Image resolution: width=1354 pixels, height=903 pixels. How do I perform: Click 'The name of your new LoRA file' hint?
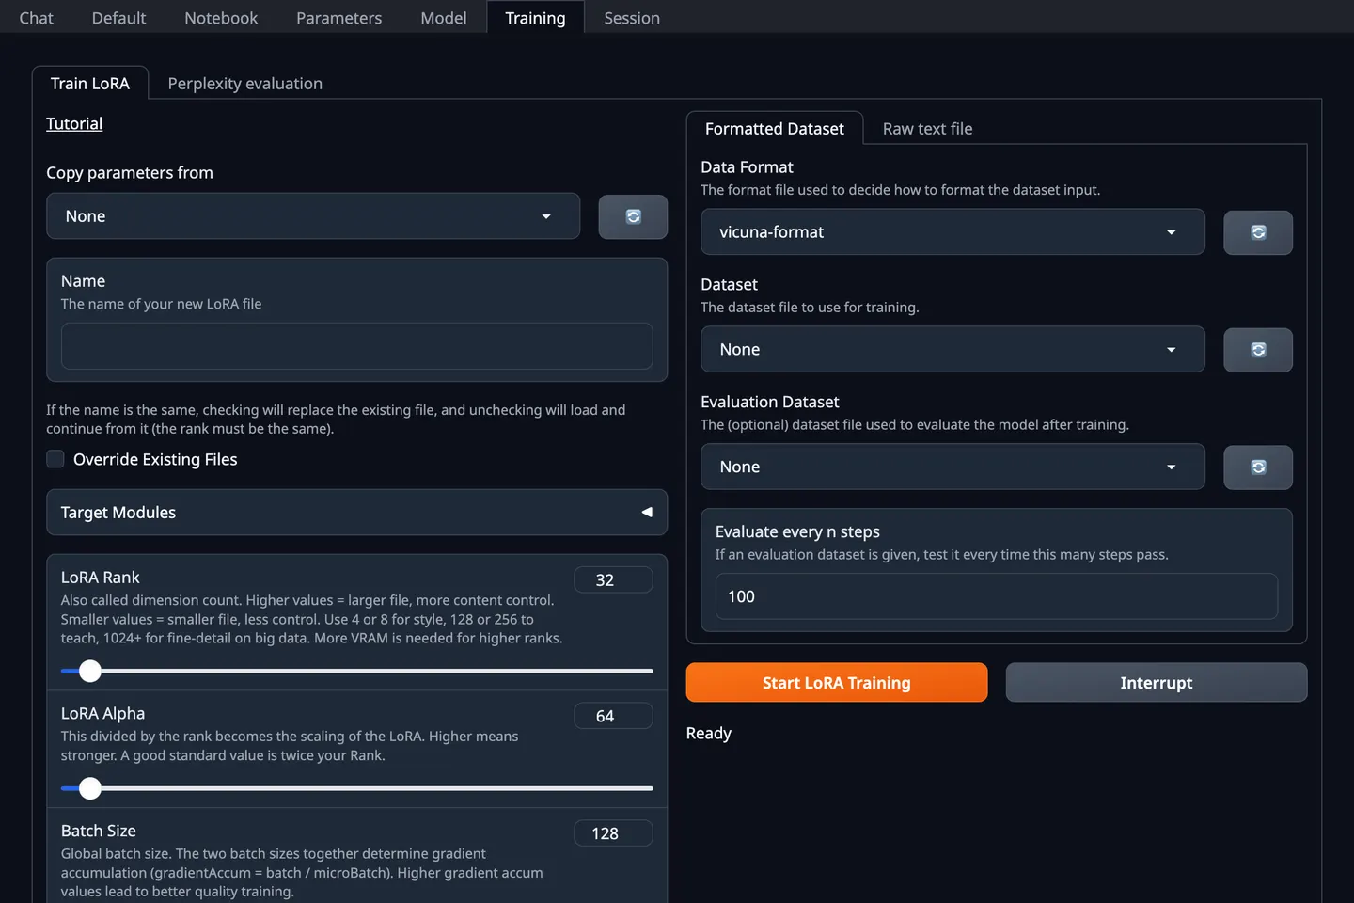pyautogui.click(x=162, y=305)
